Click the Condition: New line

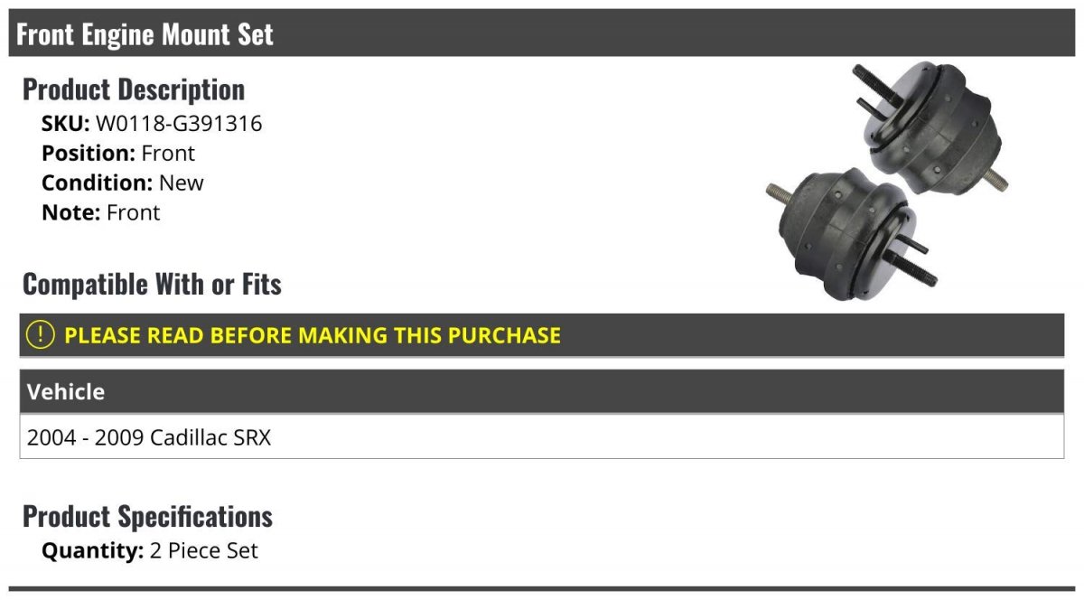pyautogui.click(x=123, y=183)
